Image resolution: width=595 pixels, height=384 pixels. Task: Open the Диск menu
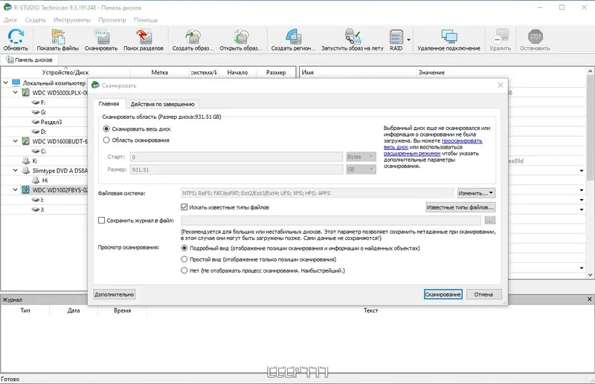[x=10, y=20]
